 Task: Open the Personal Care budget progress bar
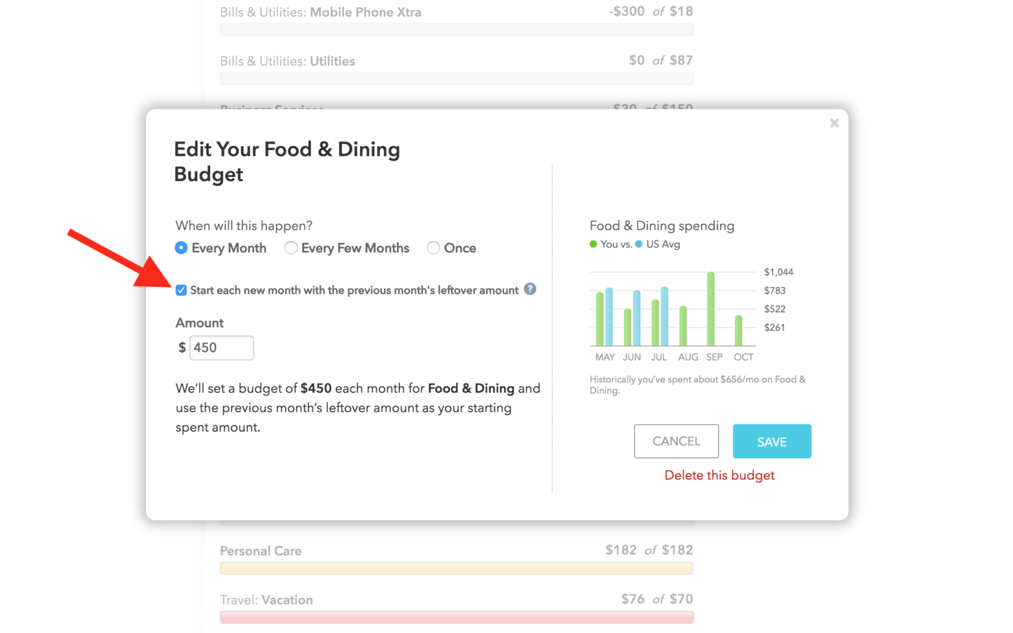456,568
